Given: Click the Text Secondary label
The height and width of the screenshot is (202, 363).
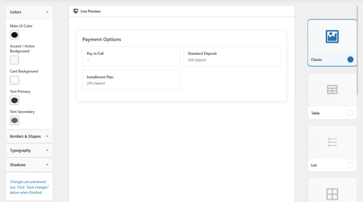Looking at the screenshot, I should coord(22,112).
